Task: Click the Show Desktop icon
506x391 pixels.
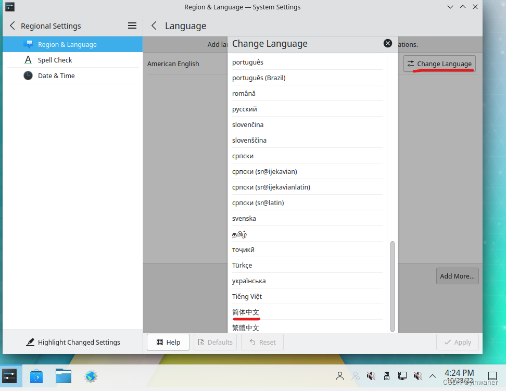Action: click(x=492, y=376)
